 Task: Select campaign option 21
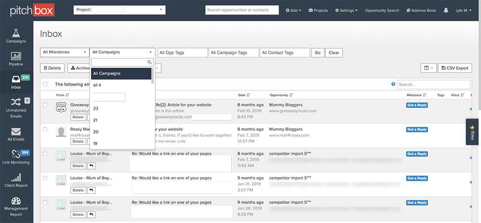pos(121,120)
